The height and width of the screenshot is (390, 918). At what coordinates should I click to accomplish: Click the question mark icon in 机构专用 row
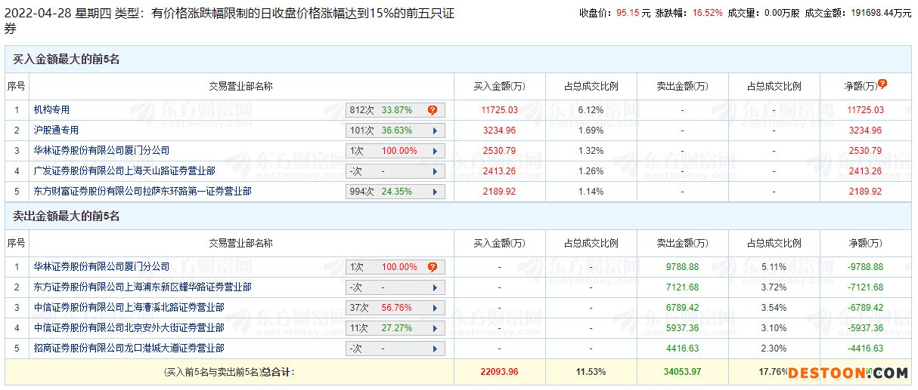coord(433,110)
